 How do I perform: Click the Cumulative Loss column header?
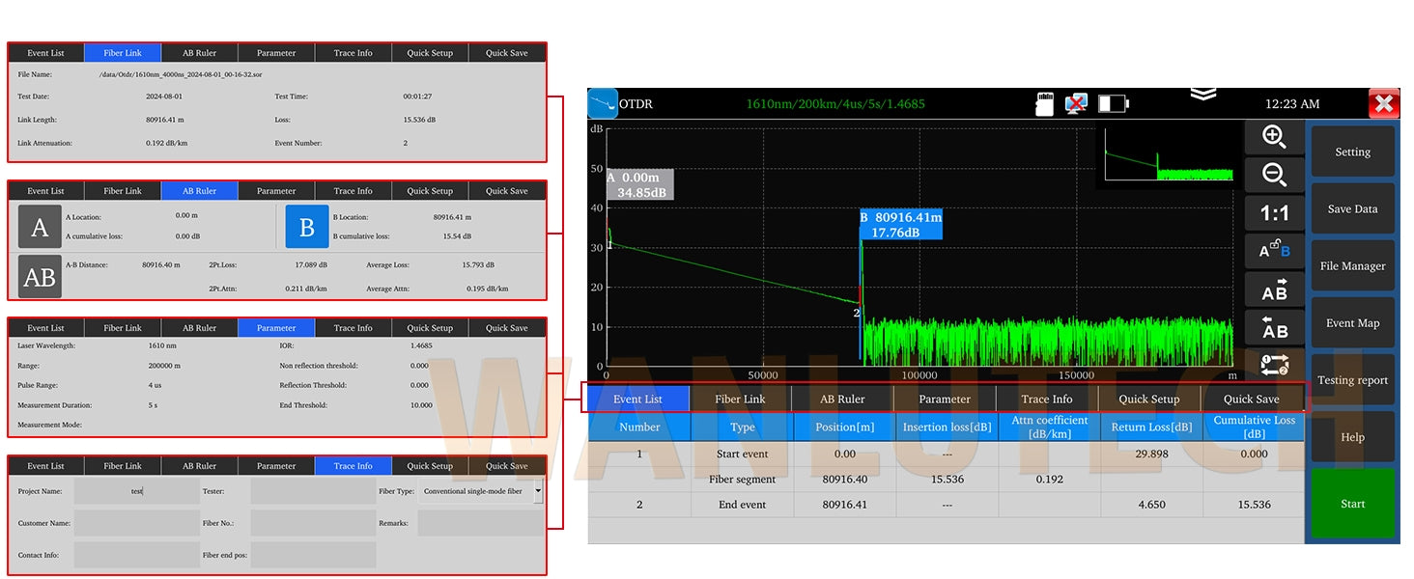click(x=1255, y=427)
